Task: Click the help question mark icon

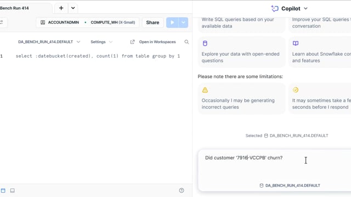Action: tap(182, 190)
